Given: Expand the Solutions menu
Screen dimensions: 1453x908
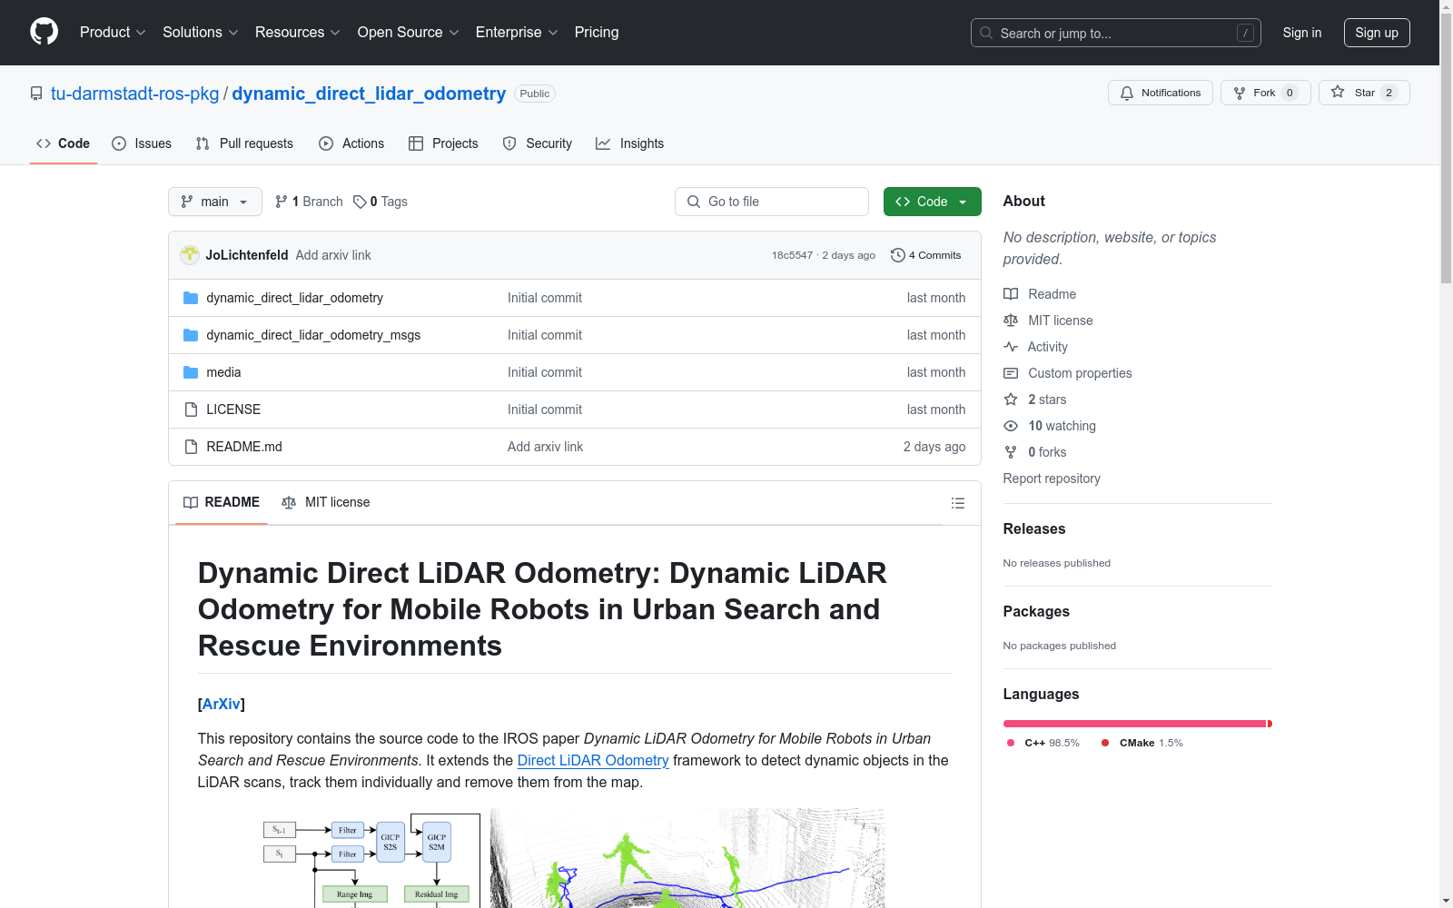Looking at the screenshot, I should point(201,32).
